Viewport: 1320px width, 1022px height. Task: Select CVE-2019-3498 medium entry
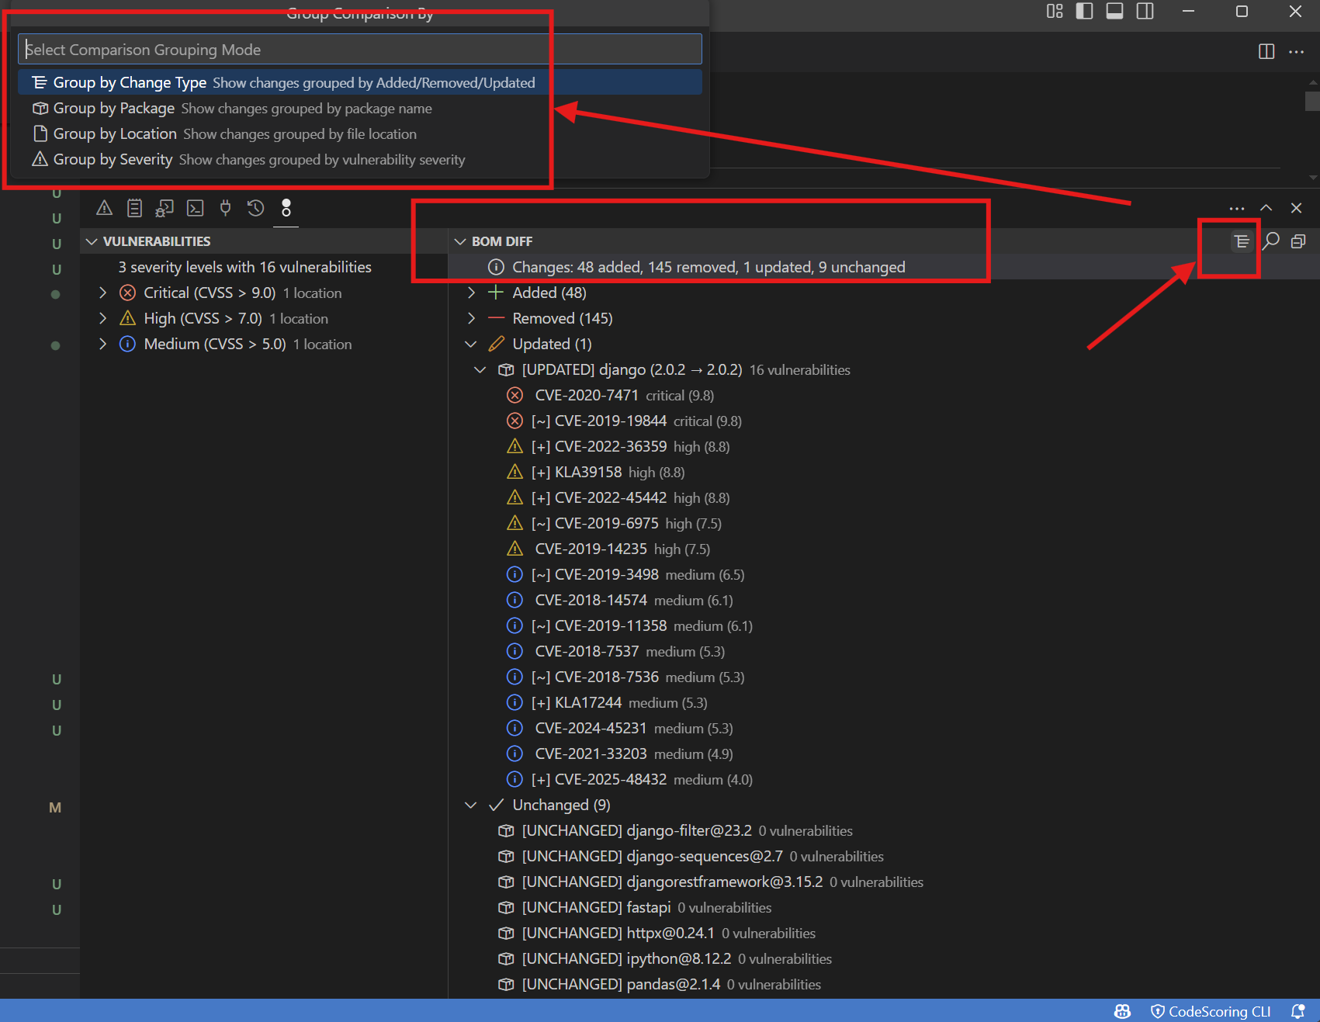coord(884,574)
